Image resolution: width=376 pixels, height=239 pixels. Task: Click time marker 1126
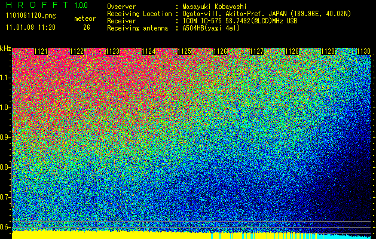click(x=220, y=51)
